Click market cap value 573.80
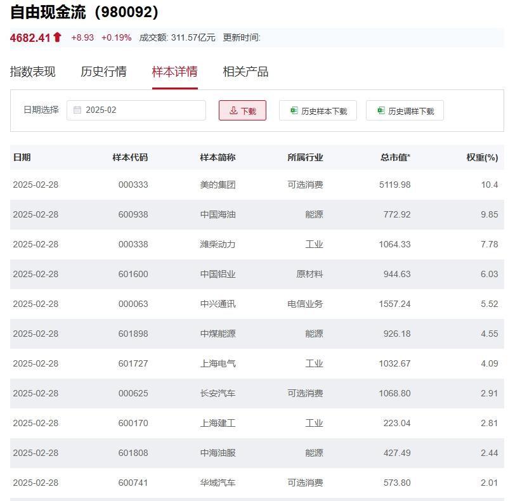The height and width of the screenshot is (501, 520). click(397, 483)
